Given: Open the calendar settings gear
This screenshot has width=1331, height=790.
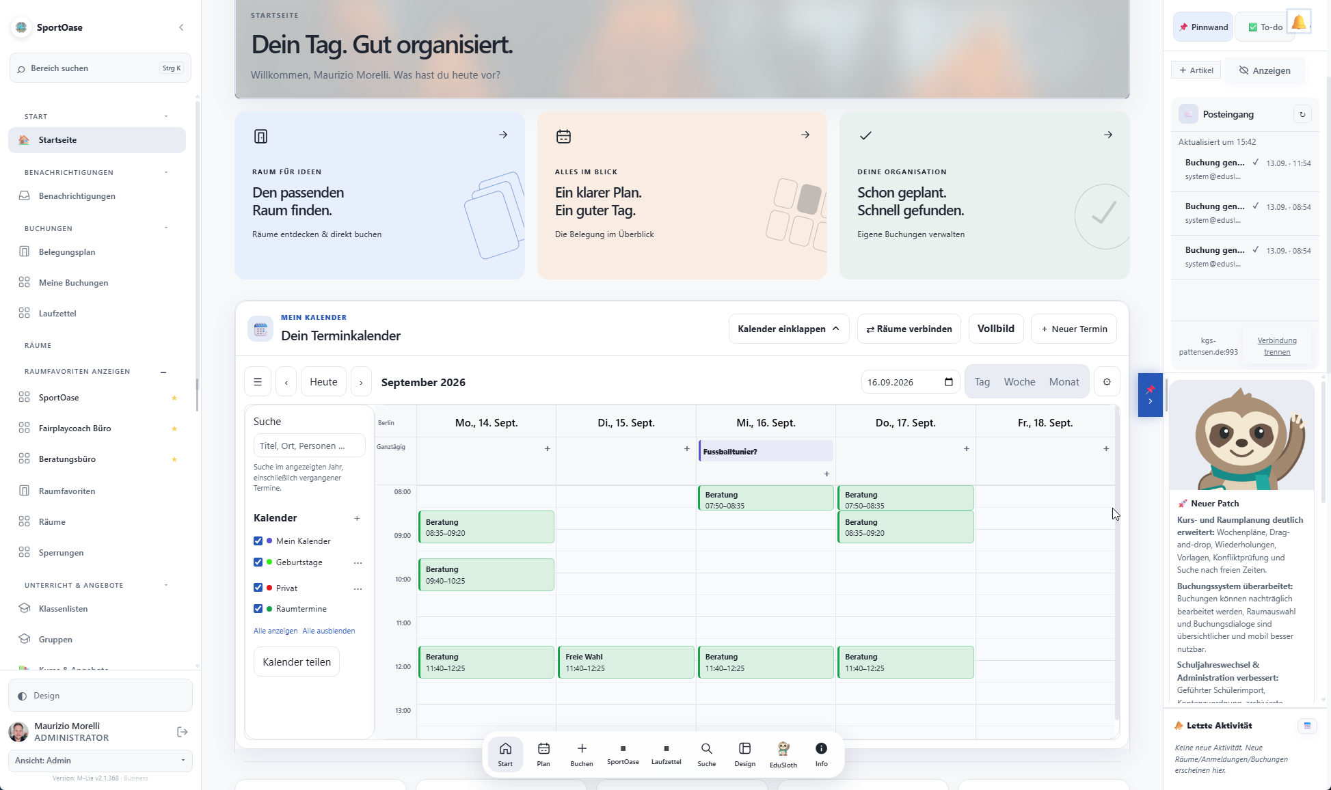Looking at the screenshot, I should pyautogui.click(x=1107, y=382).
